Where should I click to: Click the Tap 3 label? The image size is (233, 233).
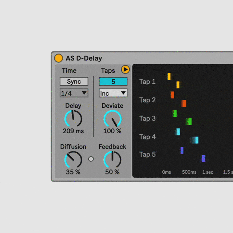[147, 119]
